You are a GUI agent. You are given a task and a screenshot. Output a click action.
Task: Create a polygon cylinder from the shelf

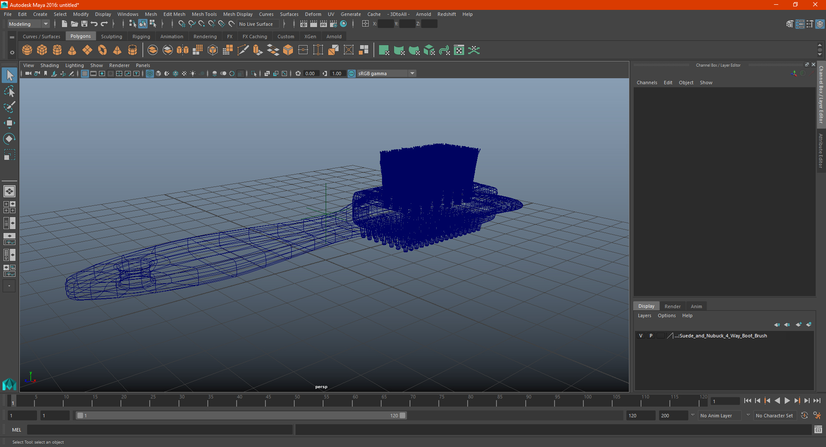[57, 50]
